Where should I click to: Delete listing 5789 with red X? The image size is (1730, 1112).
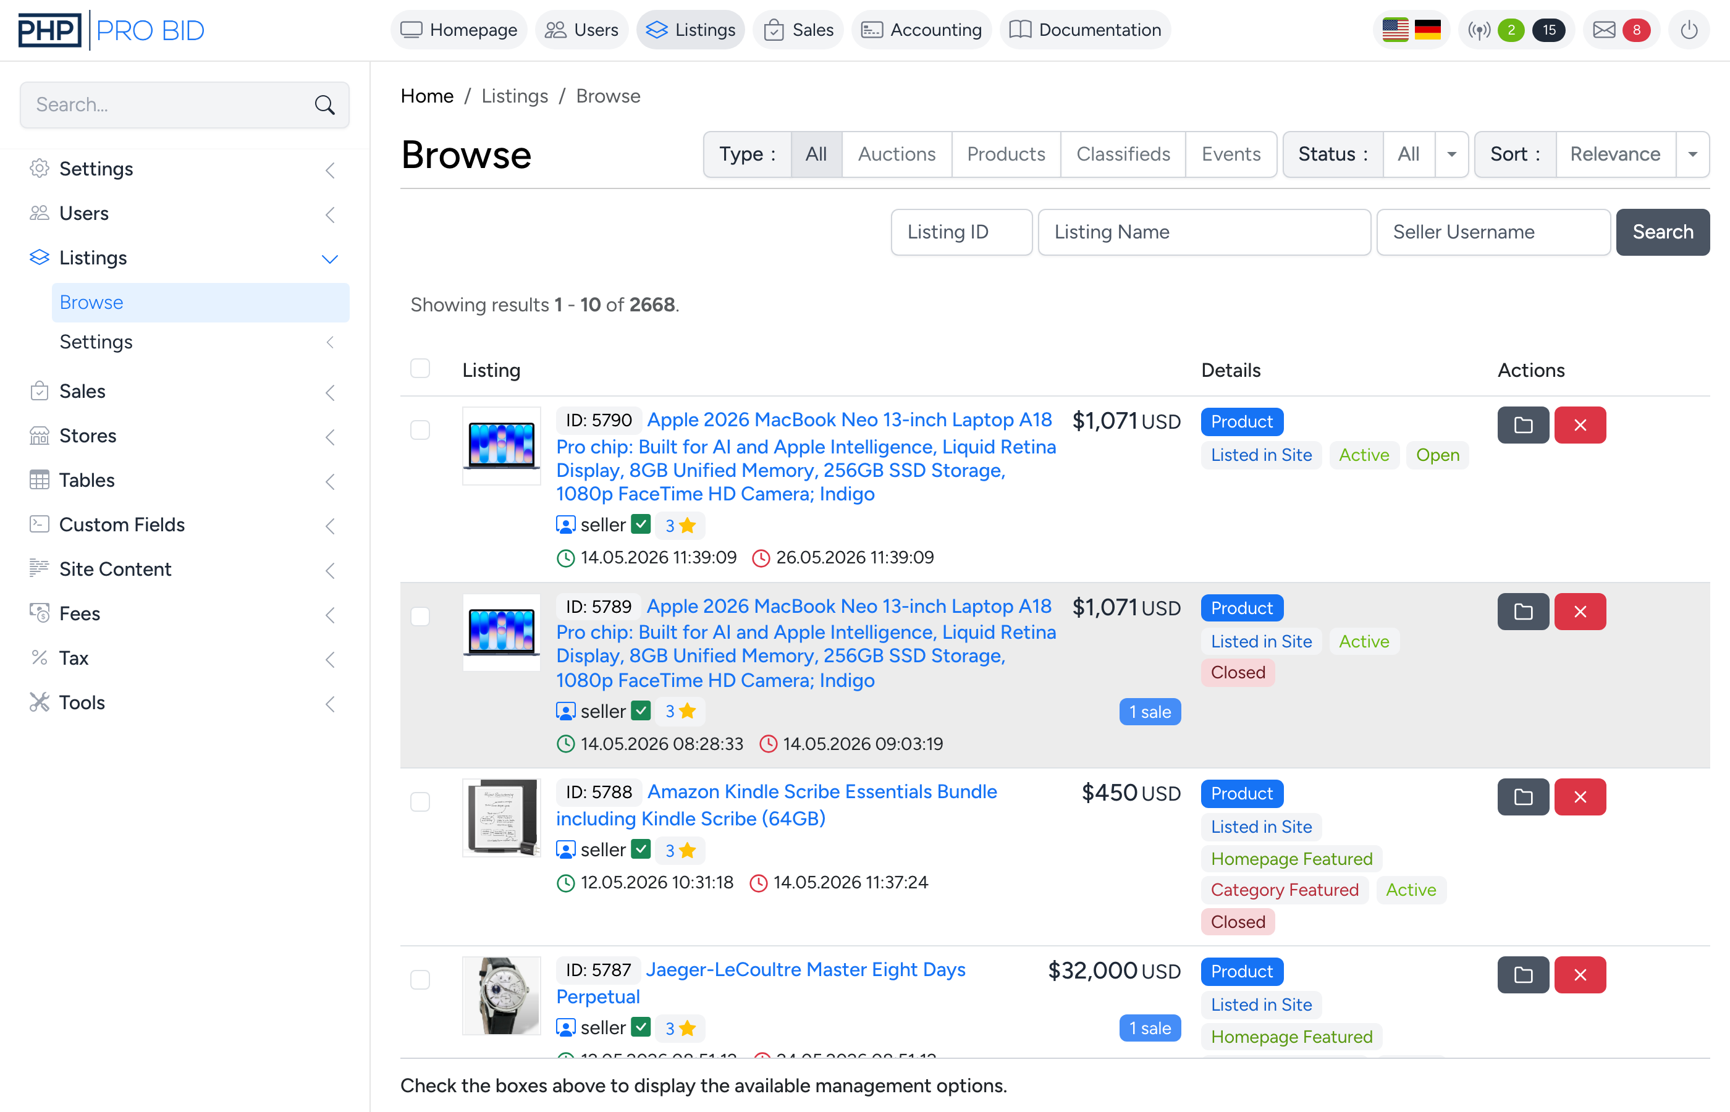1580,612
